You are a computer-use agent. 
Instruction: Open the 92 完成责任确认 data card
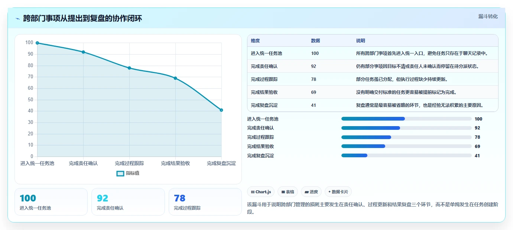[x=128, y=202]
